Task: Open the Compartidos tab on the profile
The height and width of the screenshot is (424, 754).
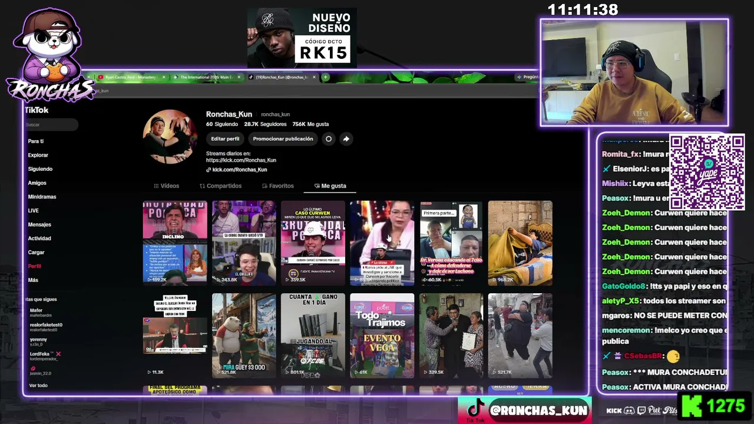Action: click(220, 186)
